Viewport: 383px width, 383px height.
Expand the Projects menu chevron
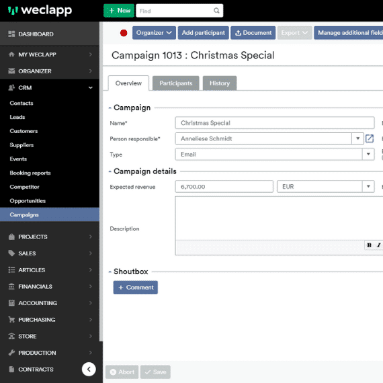pos(91,237)
